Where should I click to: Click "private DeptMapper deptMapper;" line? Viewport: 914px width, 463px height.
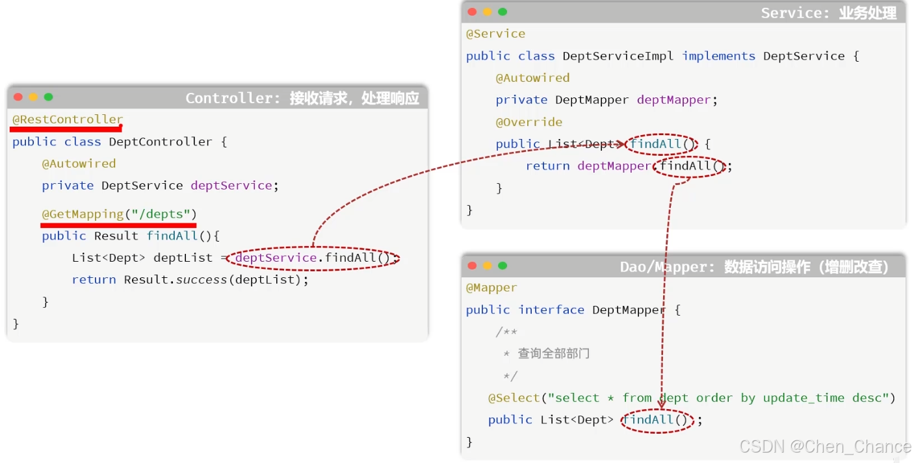[607, 100]
